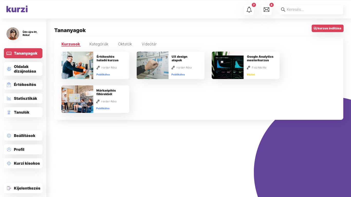The height and width of the screenshot is (197, 351).
Task: Click the user icon beside Profil
Action: [x=9, y=150]
